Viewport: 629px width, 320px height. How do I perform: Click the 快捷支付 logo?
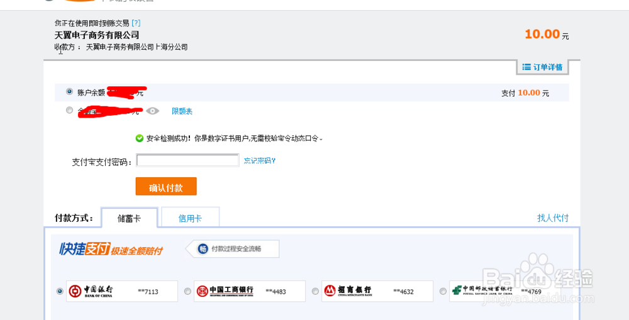click(85, 249)
